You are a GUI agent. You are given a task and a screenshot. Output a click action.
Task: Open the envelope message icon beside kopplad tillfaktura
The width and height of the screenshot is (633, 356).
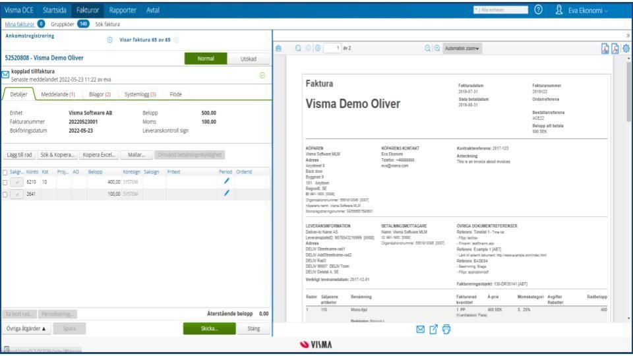(5, 74)
